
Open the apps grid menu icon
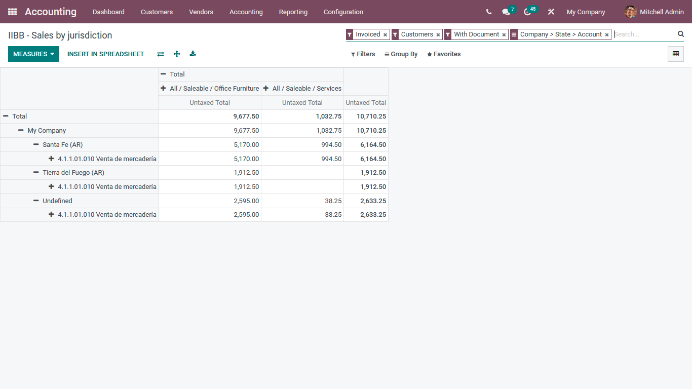click(12, 12)
